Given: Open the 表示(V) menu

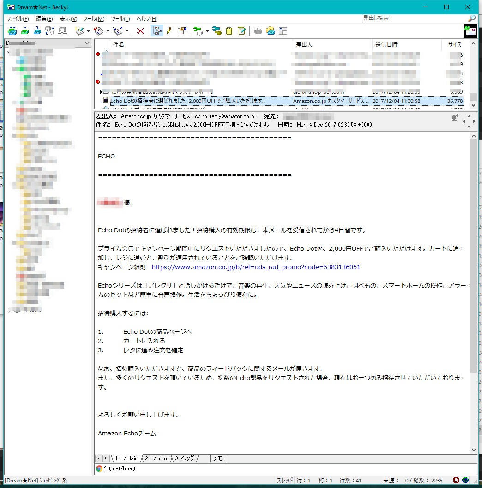Looking at the screenshot, I should pyautogui.click(x=68, y=18).
